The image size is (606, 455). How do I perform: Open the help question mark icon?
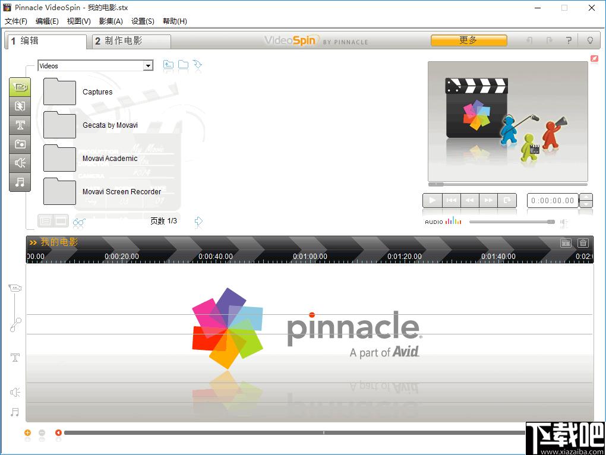(569, 40)
